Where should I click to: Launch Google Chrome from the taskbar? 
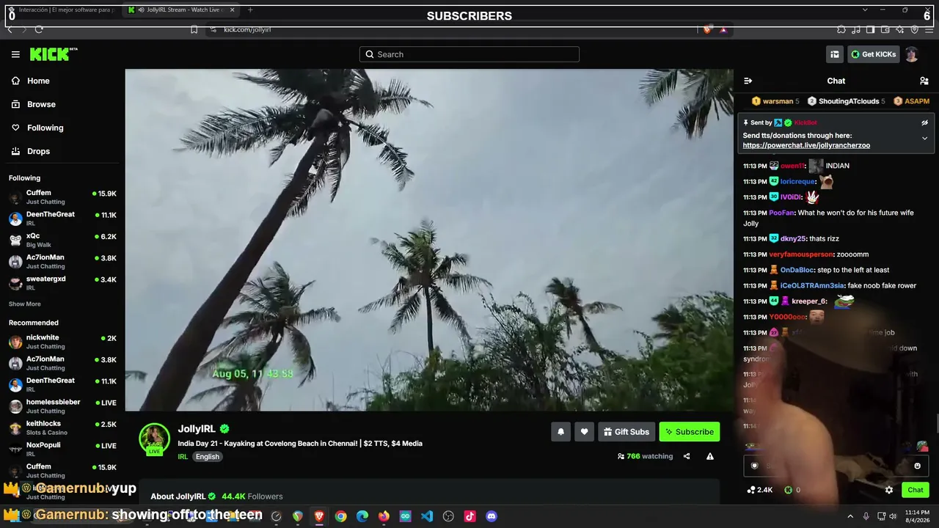(x=341, y=516)
